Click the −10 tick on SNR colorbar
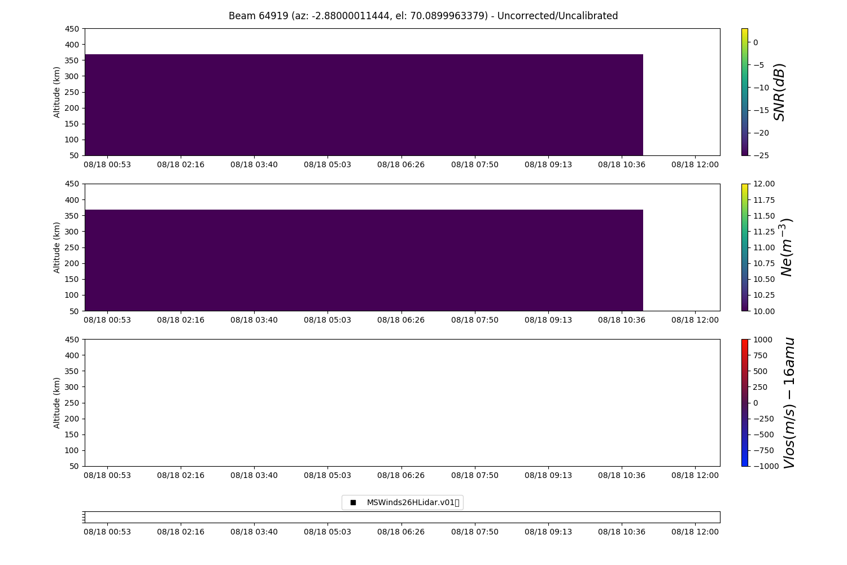Image resolution: width=847 pixels, height=565 pixels. [x=761, y=88]
